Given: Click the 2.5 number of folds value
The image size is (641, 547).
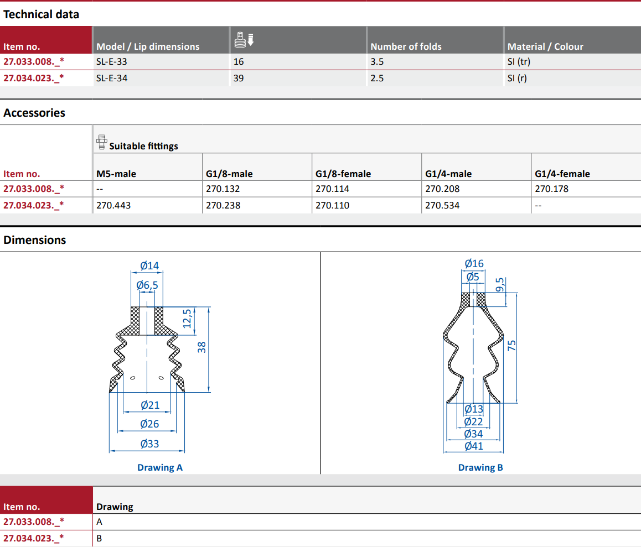Looking at the screenshot, I should tap(377, 78).
